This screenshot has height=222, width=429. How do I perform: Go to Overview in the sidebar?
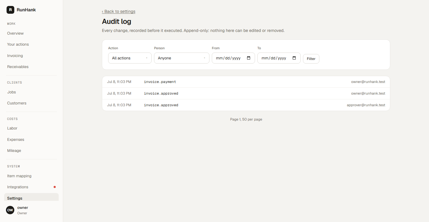click(31, 33)
